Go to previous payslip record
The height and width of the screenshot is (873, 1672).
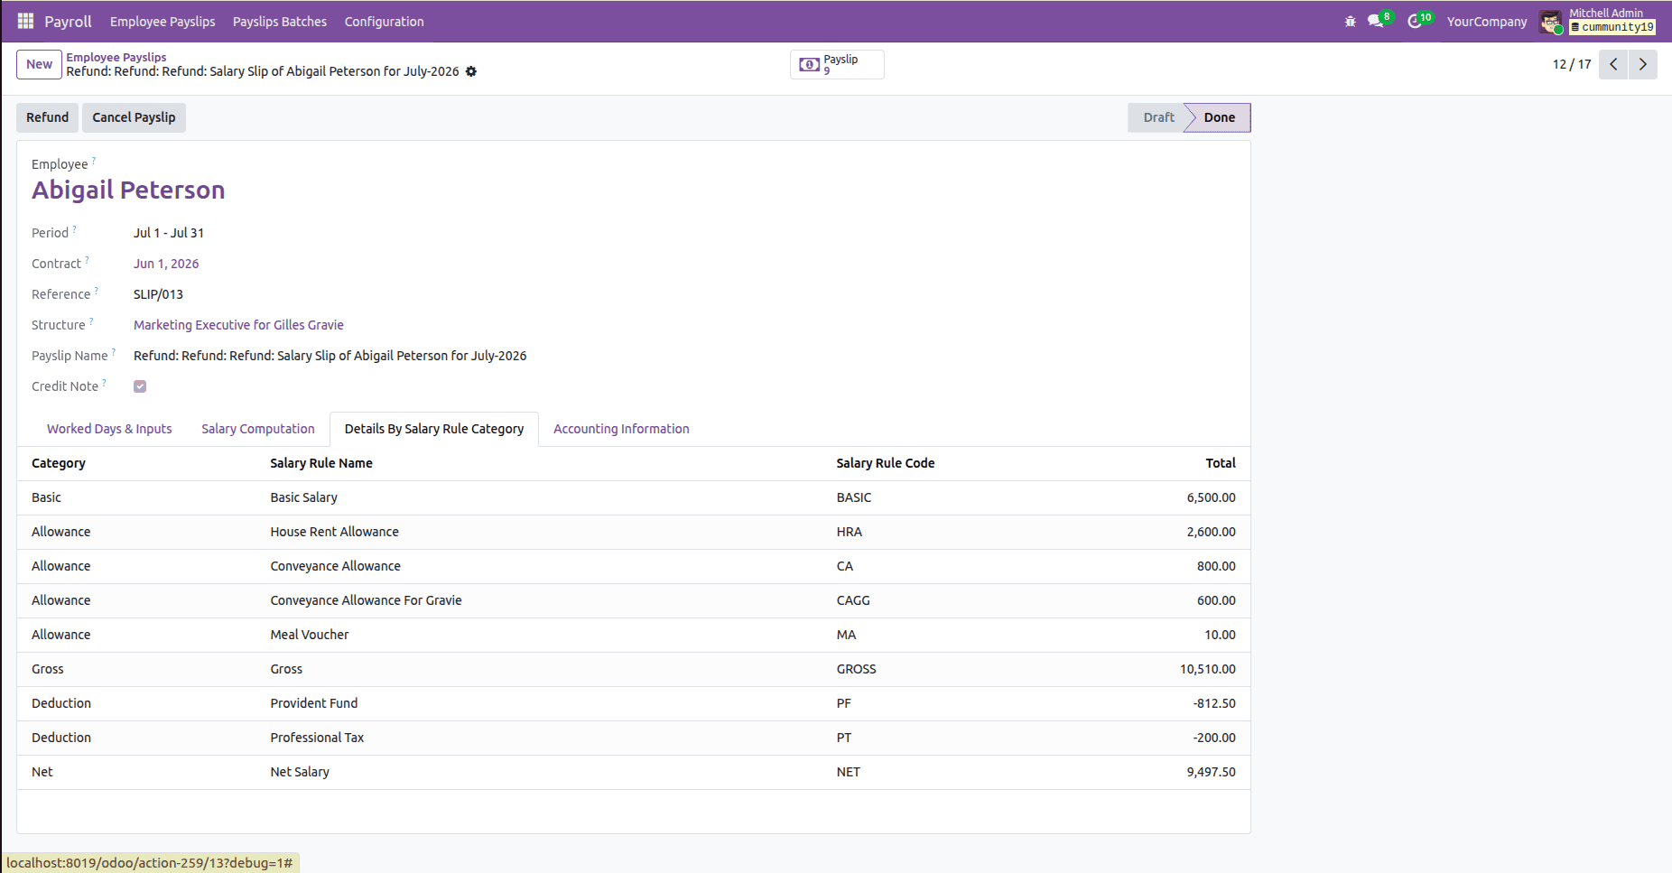pos(1613,64)
